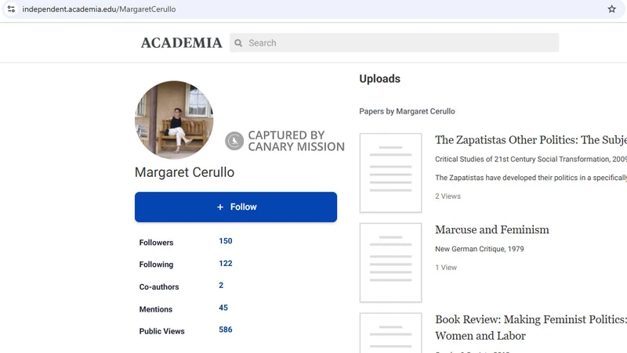Open 'Book Review: Making Feminist Politics' title
Screen dimensions: 627x353
point(531,327)
